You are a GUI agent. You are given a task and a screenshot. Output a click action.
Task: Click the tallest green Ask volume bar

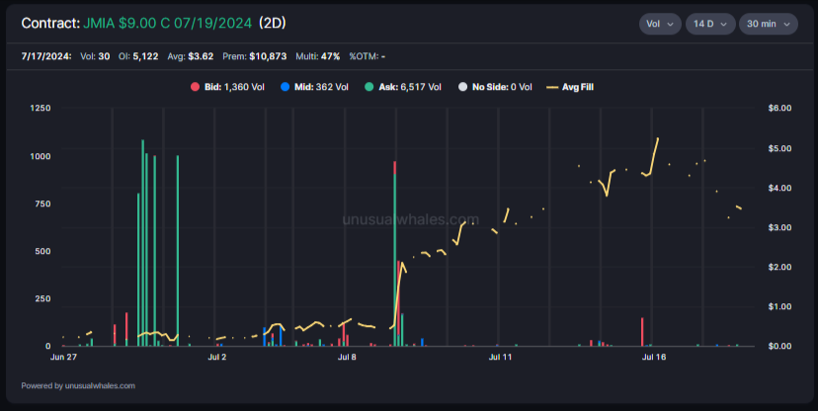(x=142, y=243)
